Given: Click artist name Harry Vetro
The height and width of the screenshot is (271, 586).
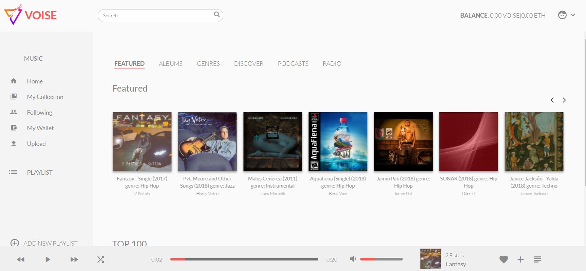Looking at the screenshot, I should (x=207, y=194).
